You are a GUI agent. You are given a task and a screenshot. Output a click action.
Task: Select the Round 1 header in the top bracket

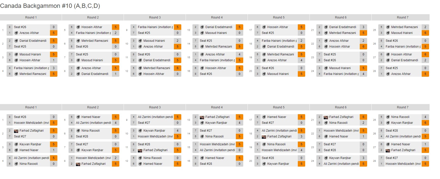(31, 17)
